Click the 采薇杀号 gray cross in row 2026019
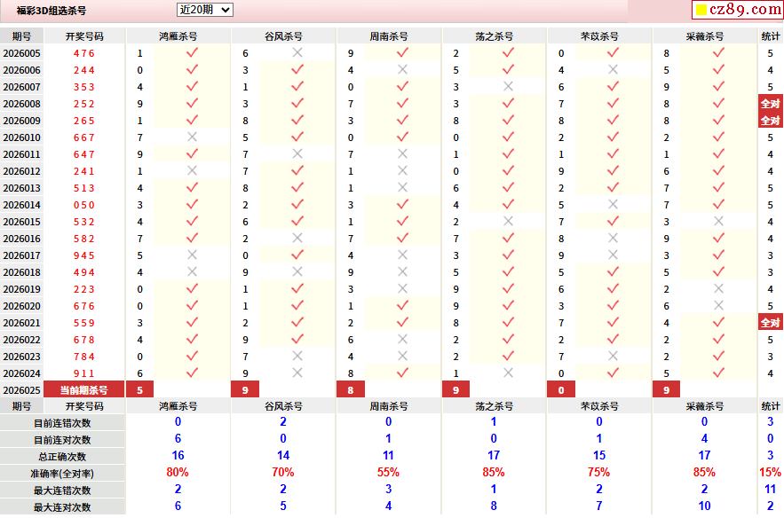This screenshot has width=784, height=518. point(718,289)
